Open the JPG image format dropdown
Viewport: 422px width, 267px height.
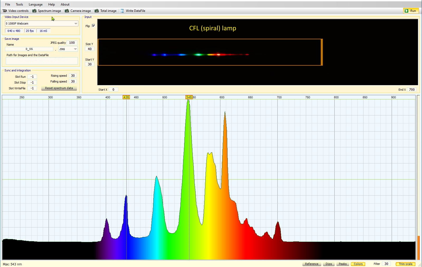tap(68, 49)
